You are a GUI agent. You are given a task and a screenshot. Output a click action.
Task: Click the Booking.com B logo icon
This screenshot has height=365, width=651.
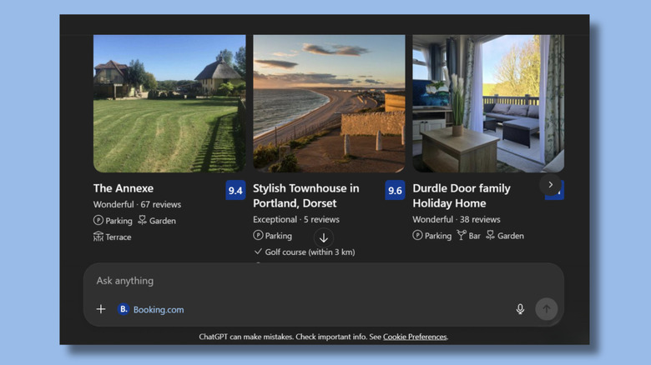coord(124,309)
